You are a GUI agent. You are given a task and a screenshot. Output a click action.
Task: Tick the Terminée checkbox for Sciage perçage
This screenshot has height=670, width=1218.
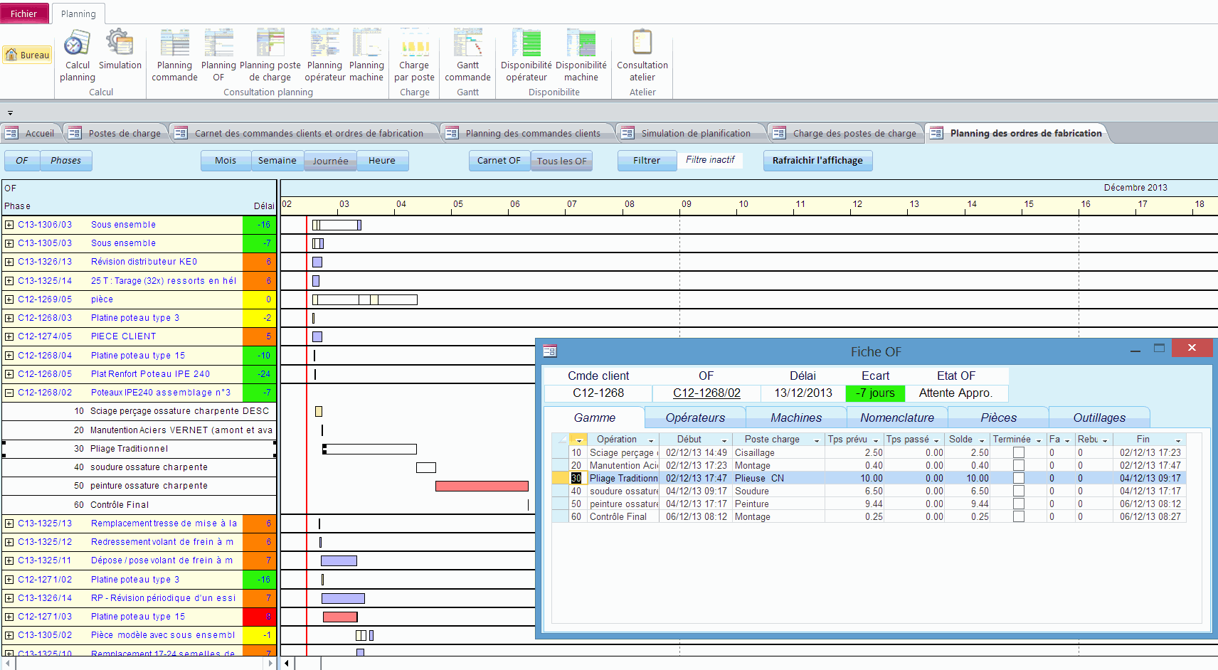click(1019, 453)
